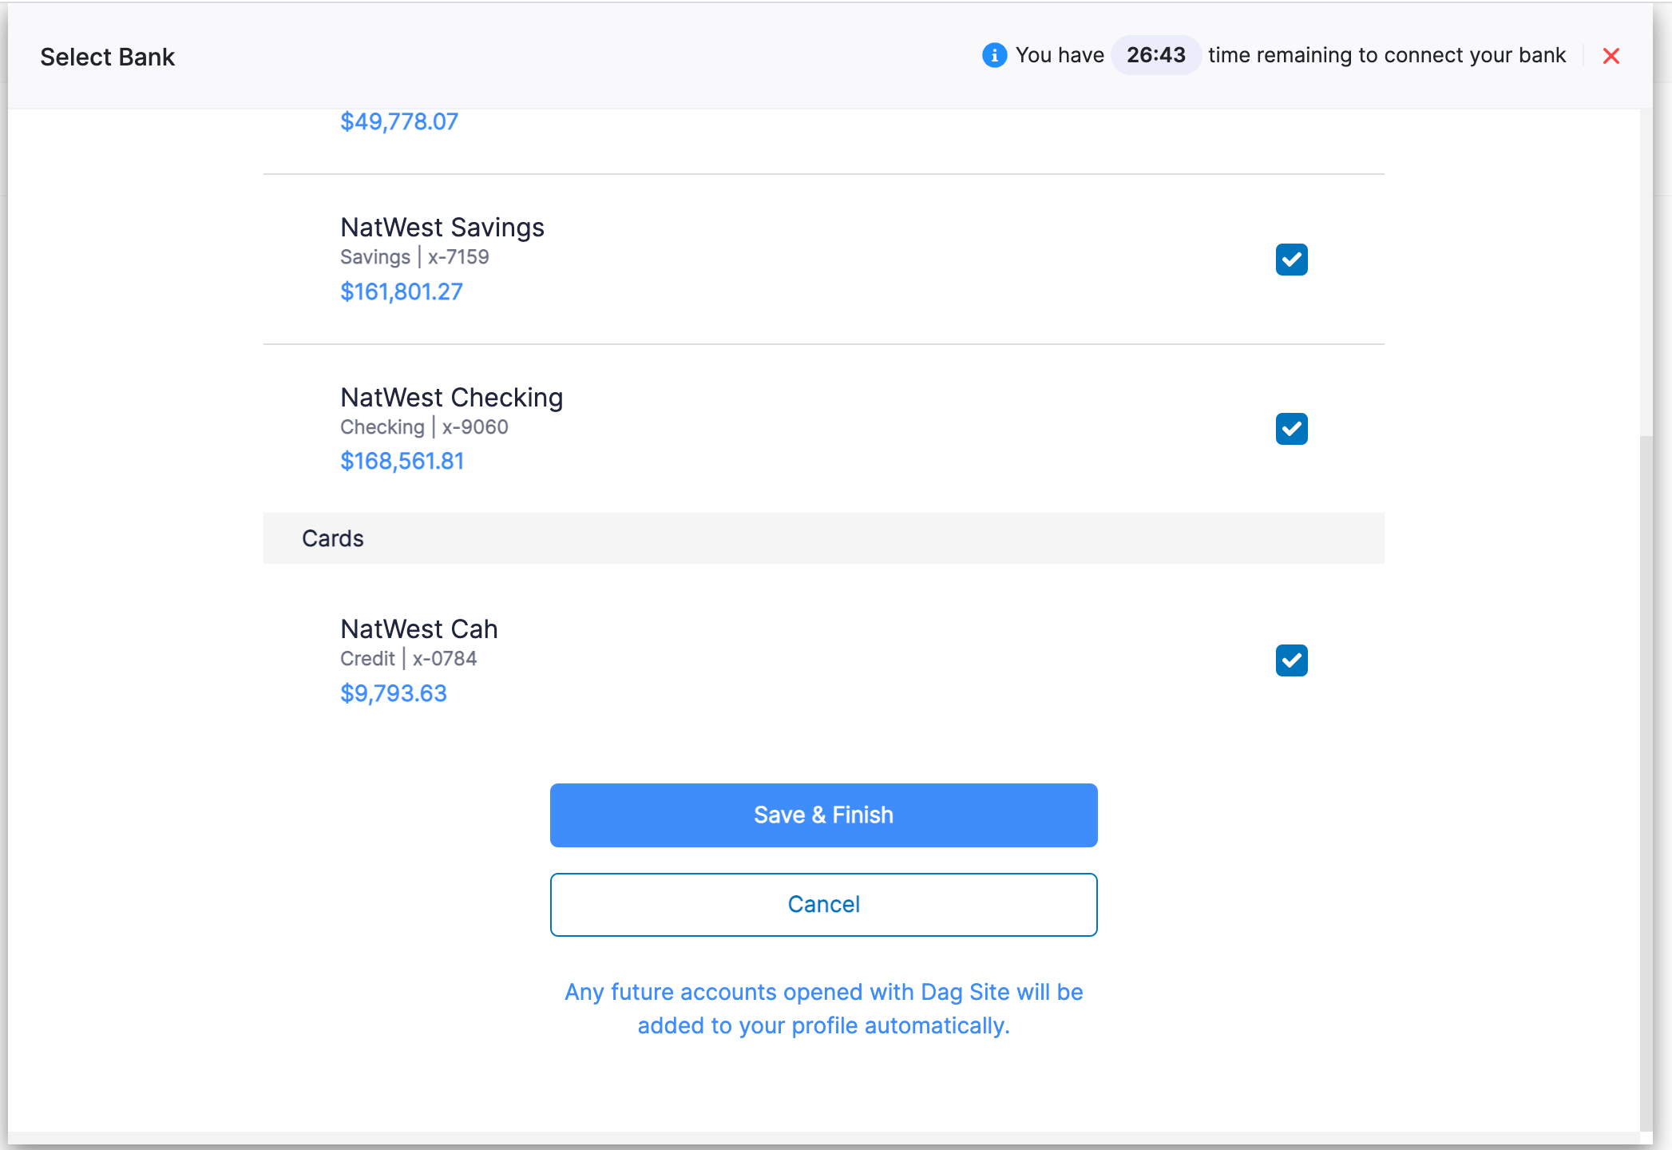Screen dimensions: 1672x1150
Task: Uncheck the NatWest Savings account
Action: (x=1290, y=259)
